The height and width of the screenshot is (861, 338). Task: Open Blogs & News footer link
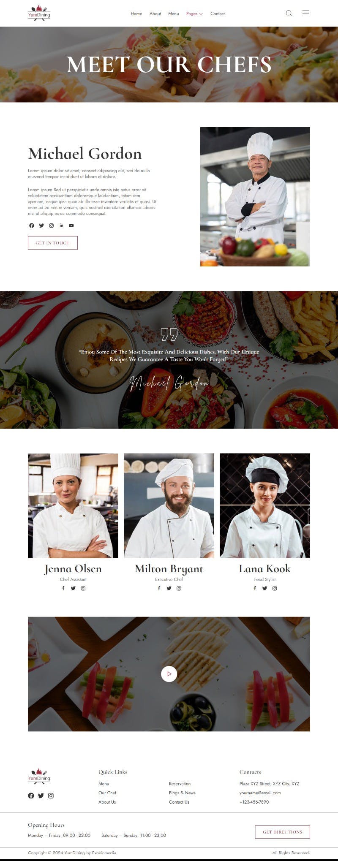(x=182, y=793)
